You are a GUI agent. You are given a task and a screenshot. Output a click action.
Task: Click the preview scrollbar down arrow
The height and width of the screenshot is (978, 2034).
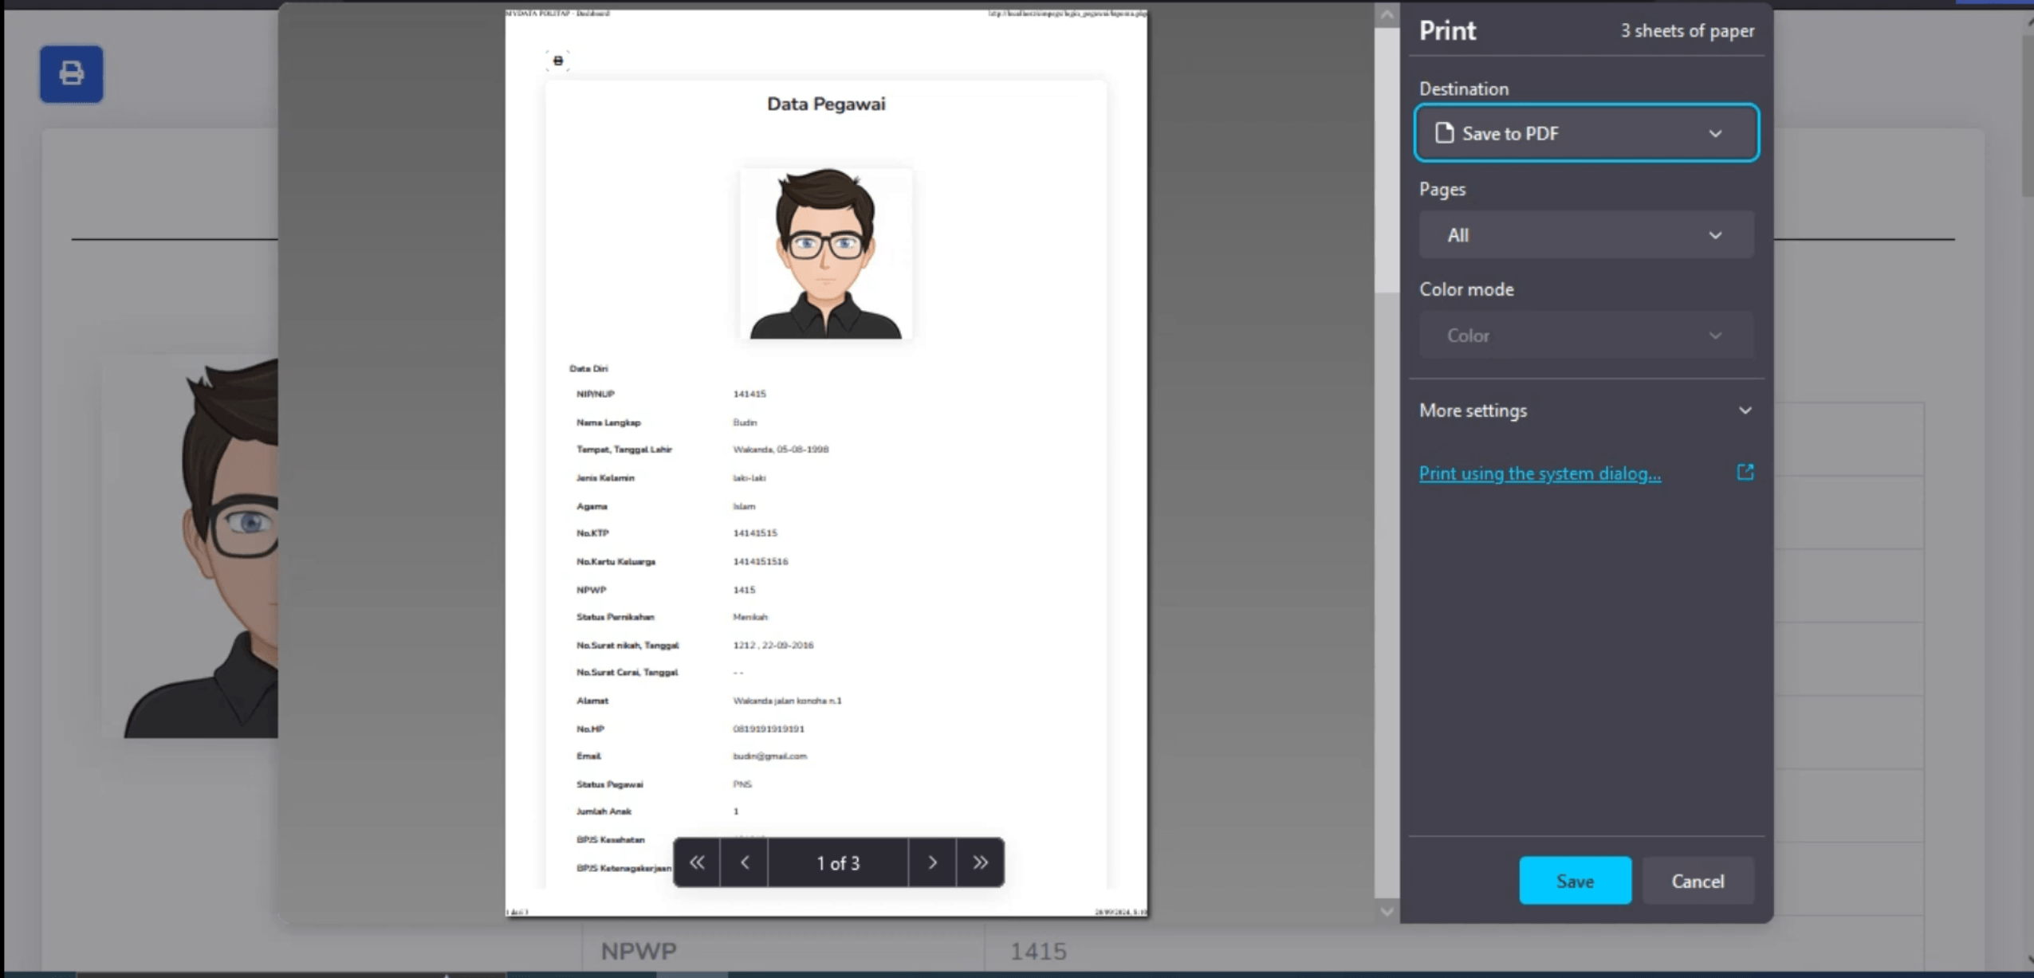click(x=1387, y=911)
